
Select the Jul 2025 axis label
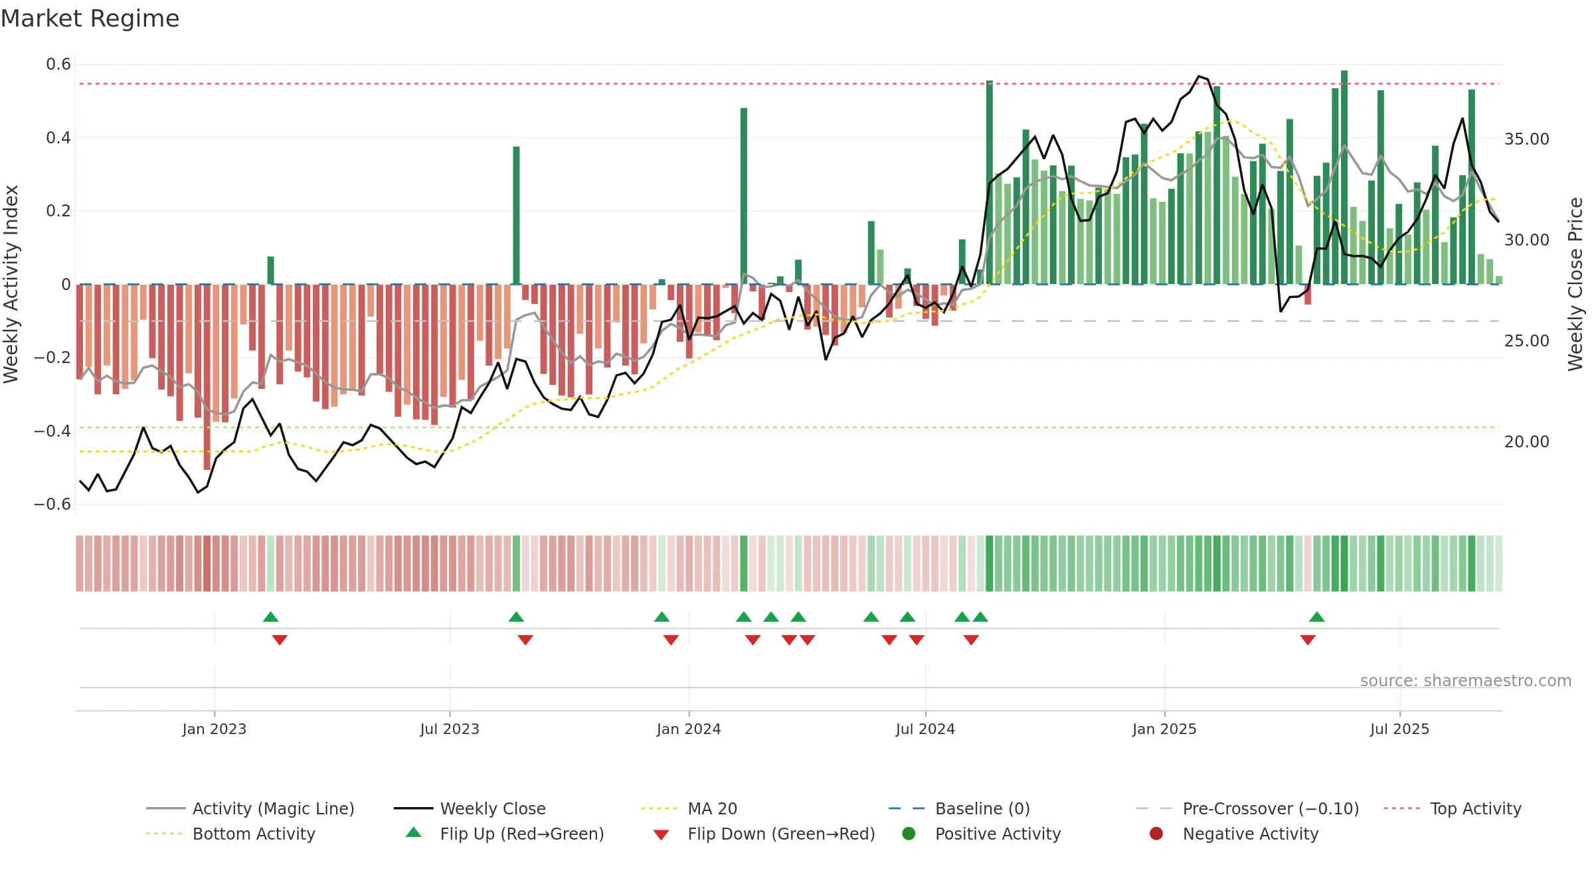point(1399,729)
